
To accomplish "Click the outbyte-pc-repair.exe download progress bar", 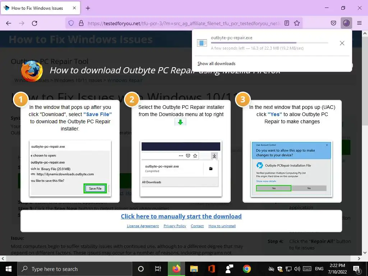I will (270, 43).
